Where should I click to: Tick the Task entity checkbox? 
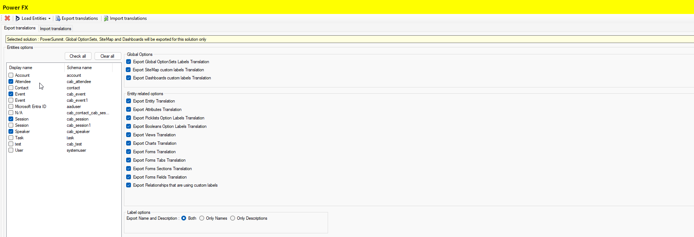click(11, 138)
